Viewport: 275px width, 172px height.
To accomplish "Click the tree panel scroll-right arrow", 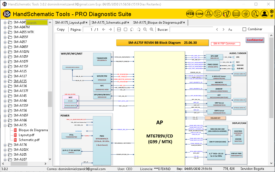I will click(45, 164).
